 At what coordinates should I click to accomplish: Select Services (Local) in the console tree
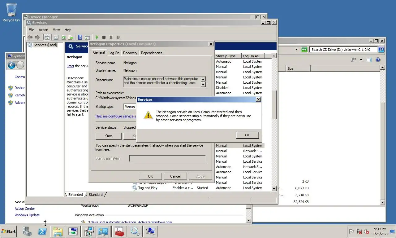pyautogui.click(x=45, y=45)
